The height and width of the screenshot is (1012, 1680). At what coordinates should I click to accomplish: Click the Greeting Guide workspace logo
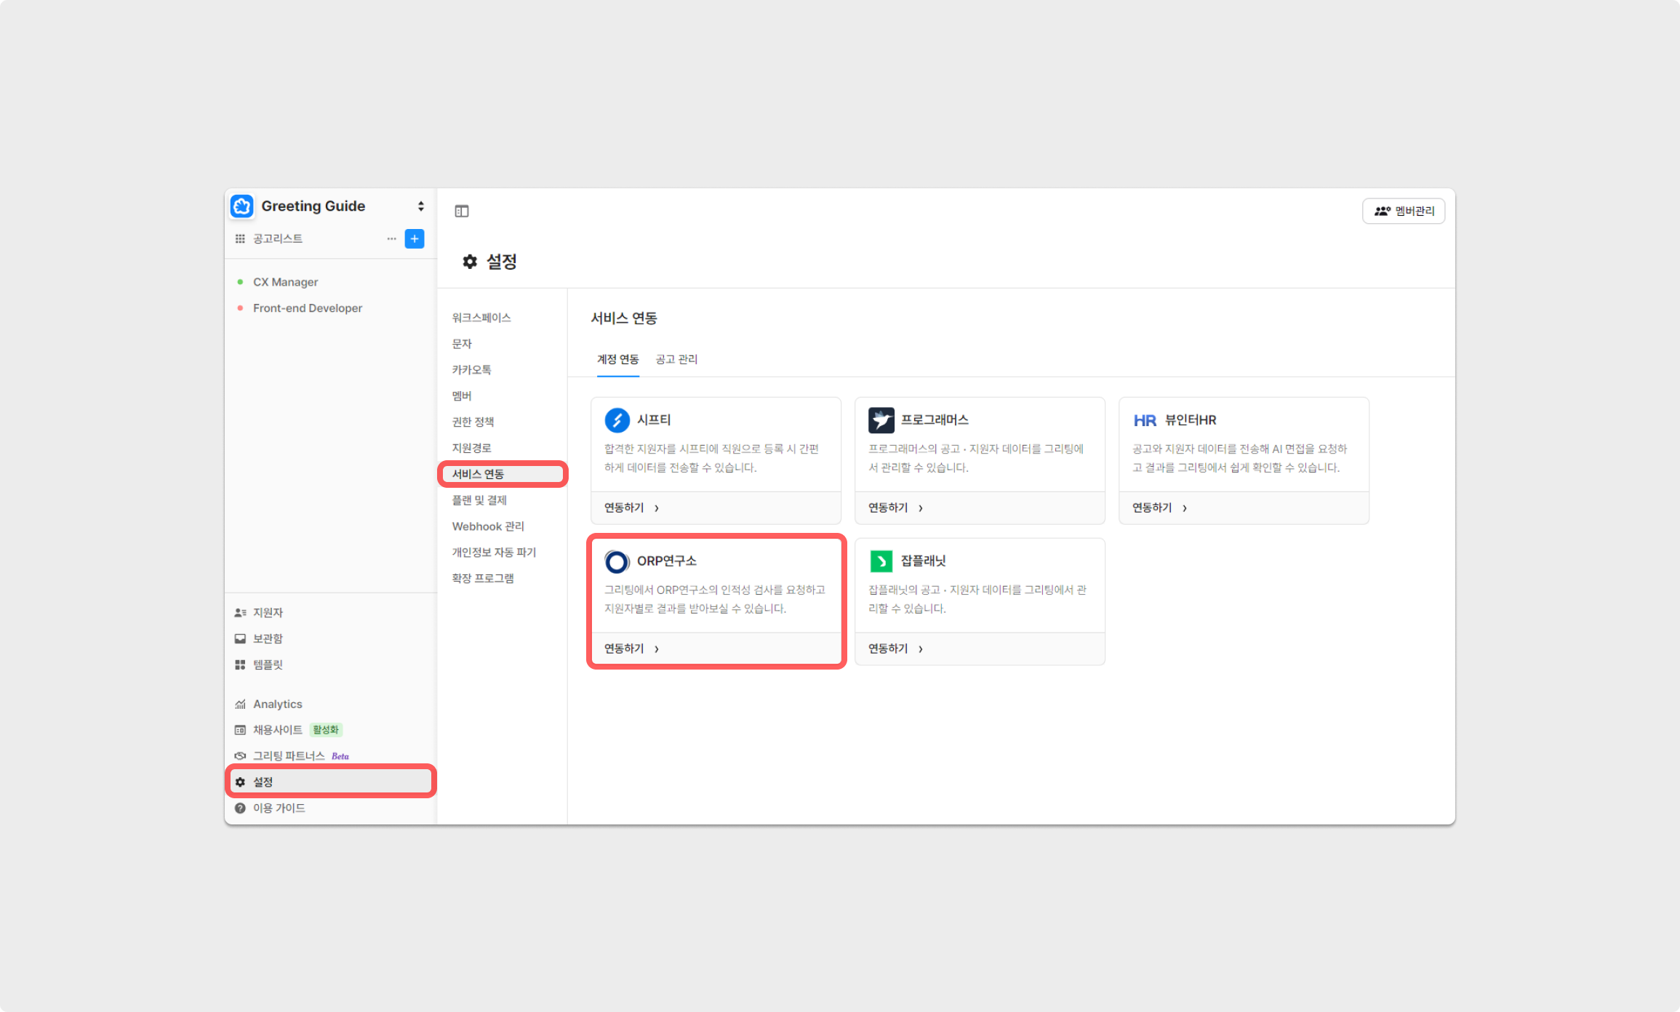coord(242,206)
